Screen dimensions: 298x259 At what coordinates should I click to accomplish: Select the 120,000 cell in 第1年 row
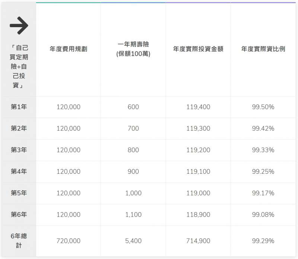(x=69, y=107)
